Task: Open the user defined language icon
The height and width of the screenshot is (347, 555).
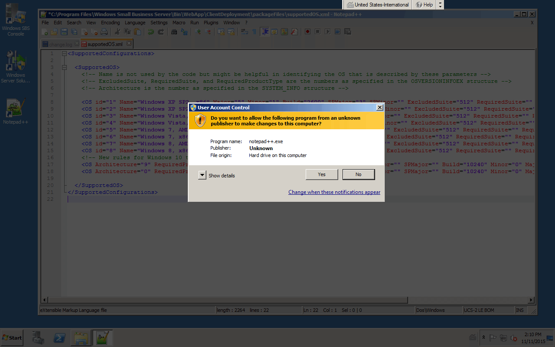Action: [x=274, y=32]
